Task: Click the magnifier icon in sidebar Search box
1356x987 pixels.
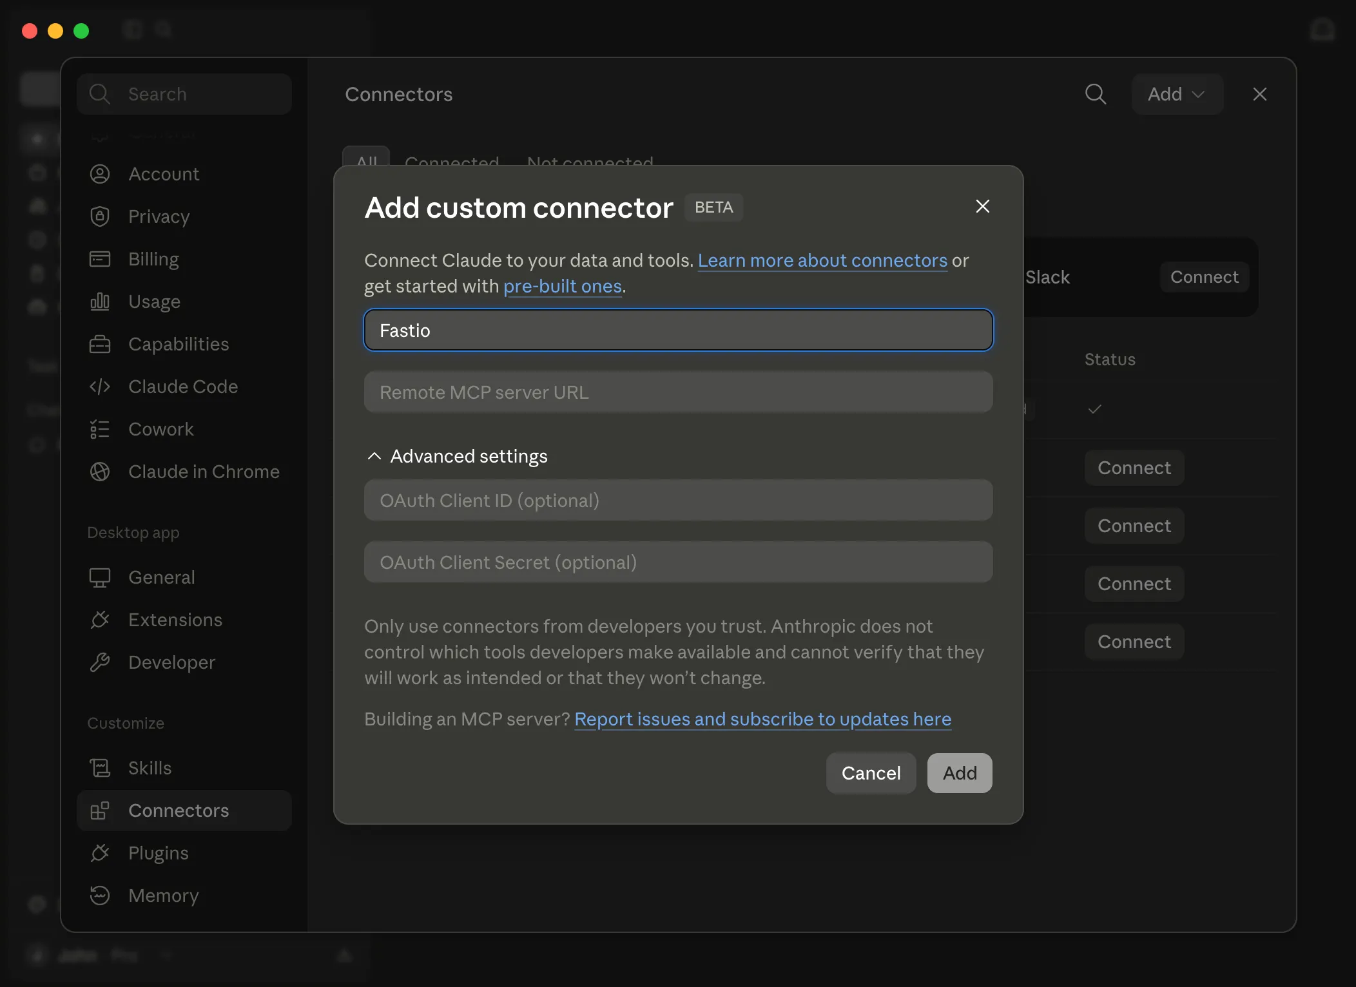Action: (100, 94)
